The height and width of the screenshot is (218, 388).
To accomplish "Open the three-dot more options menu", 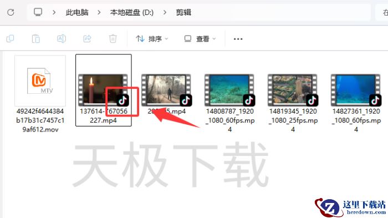I will pyautogui.click(x=238, y=39).
